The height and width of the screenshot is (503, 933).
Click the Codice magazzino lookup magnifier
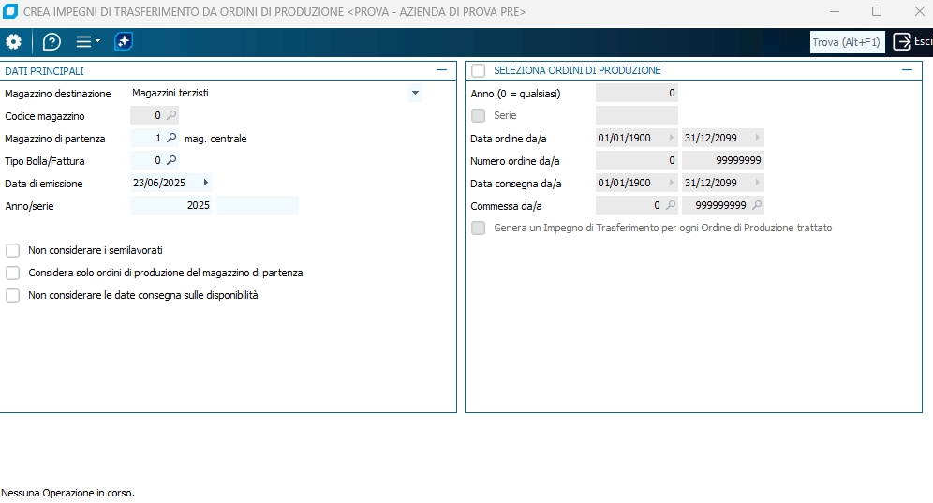[x=171, y=115]
